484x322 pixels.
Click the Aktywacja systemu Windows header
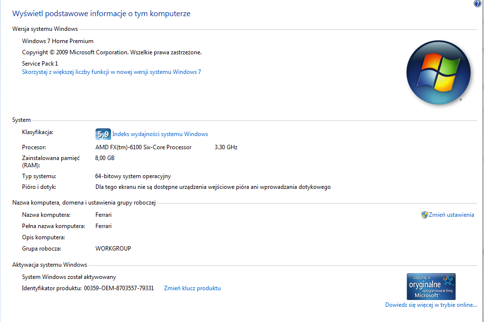click(x=50, y=265)
